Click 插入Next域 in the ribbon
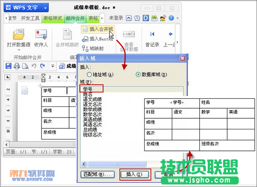Viewport: 257px width, 187px height. click(98, 39)
